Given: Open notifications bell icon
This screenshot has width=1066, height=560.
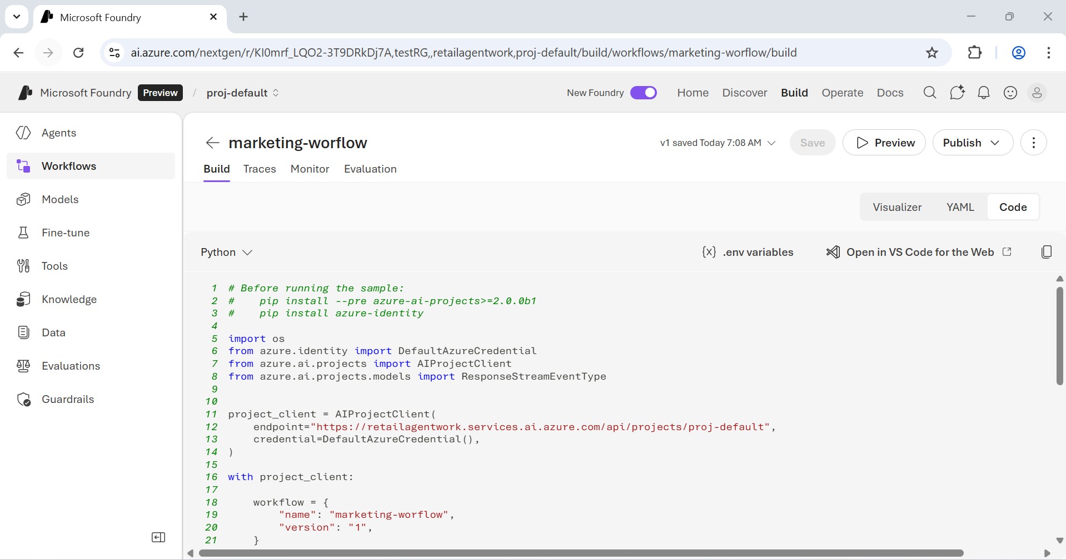Looking at the screenshot, I should (983, 93).
